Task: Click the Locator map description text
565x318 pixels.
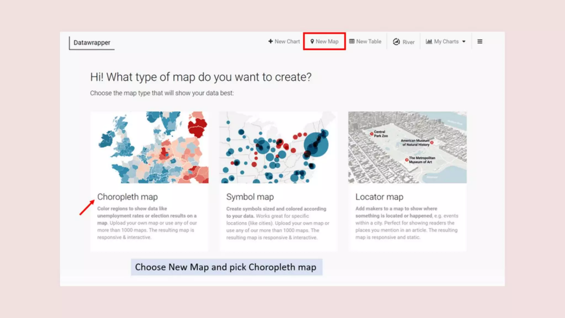Action: click(x=406, y=223)
